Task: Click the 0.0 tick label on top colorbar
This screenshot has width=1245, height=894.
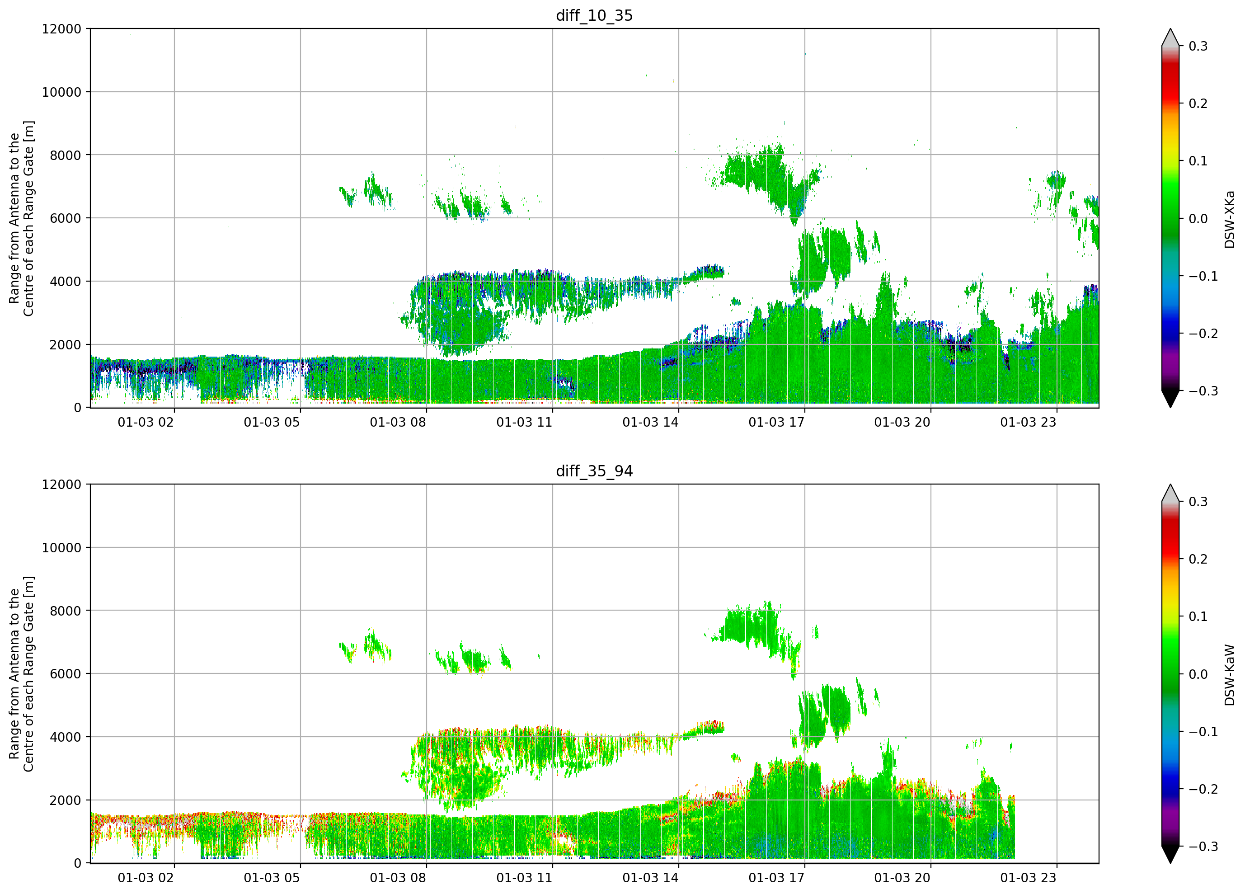Action: click(1198, 219)
